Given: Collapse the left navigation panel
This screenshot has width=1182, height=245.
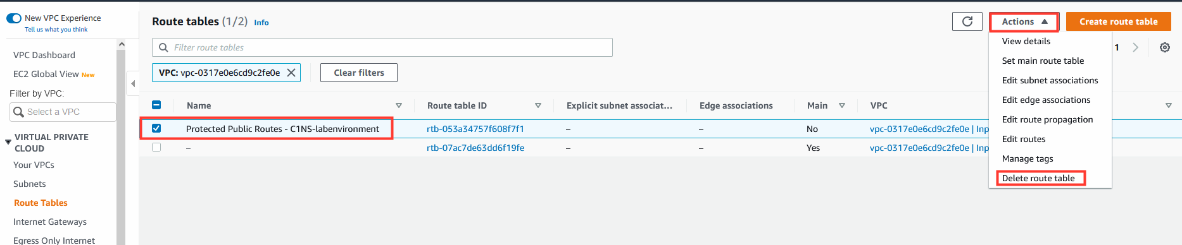Looking at the screenshot, I should coord(133,83).
